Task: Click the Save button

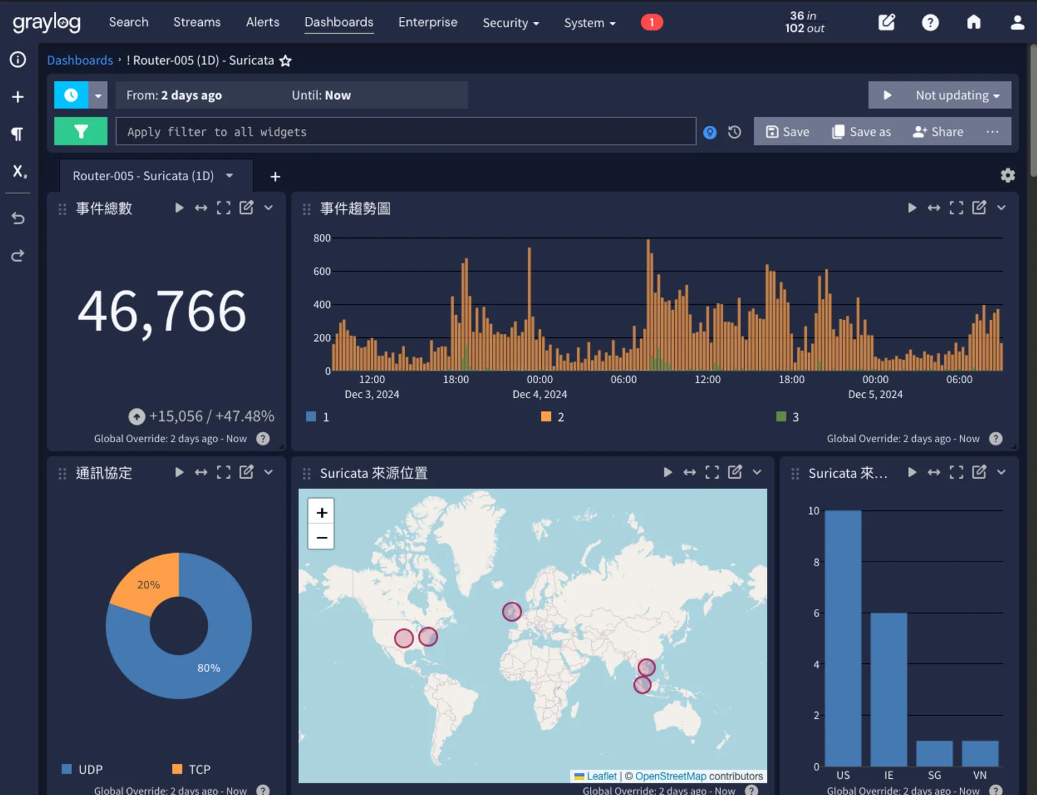Action: pos(787,132)
